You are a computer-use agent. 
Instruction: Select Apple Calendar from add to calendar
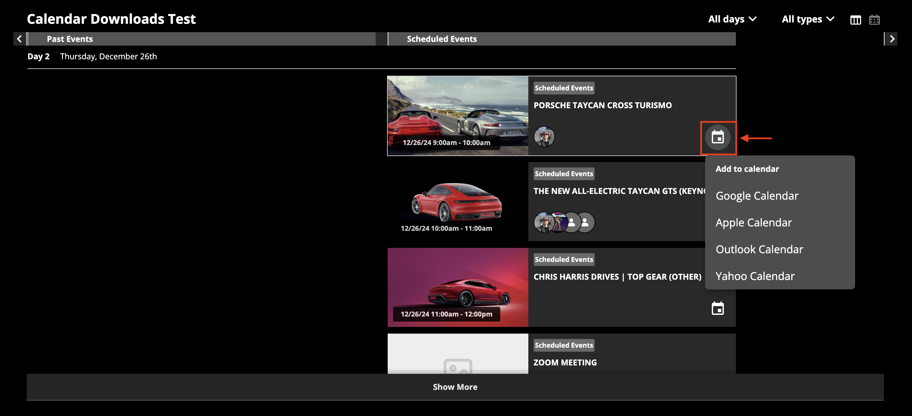click(x=754, y=222)
